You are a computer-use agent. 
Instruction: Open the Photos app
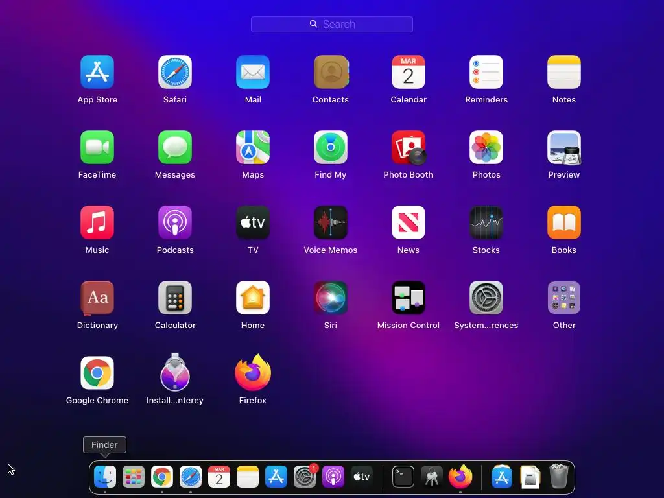click(486, 147)
